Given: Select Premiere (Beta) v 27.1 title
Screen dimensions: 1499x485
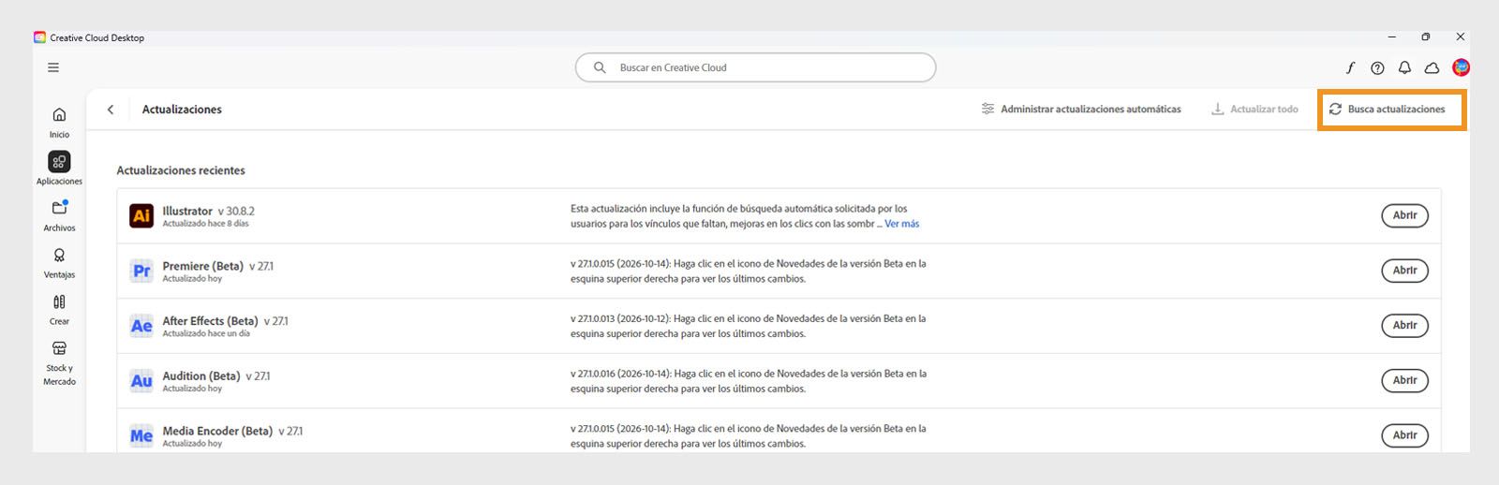Looking at the screenshot, I should 218,266.
